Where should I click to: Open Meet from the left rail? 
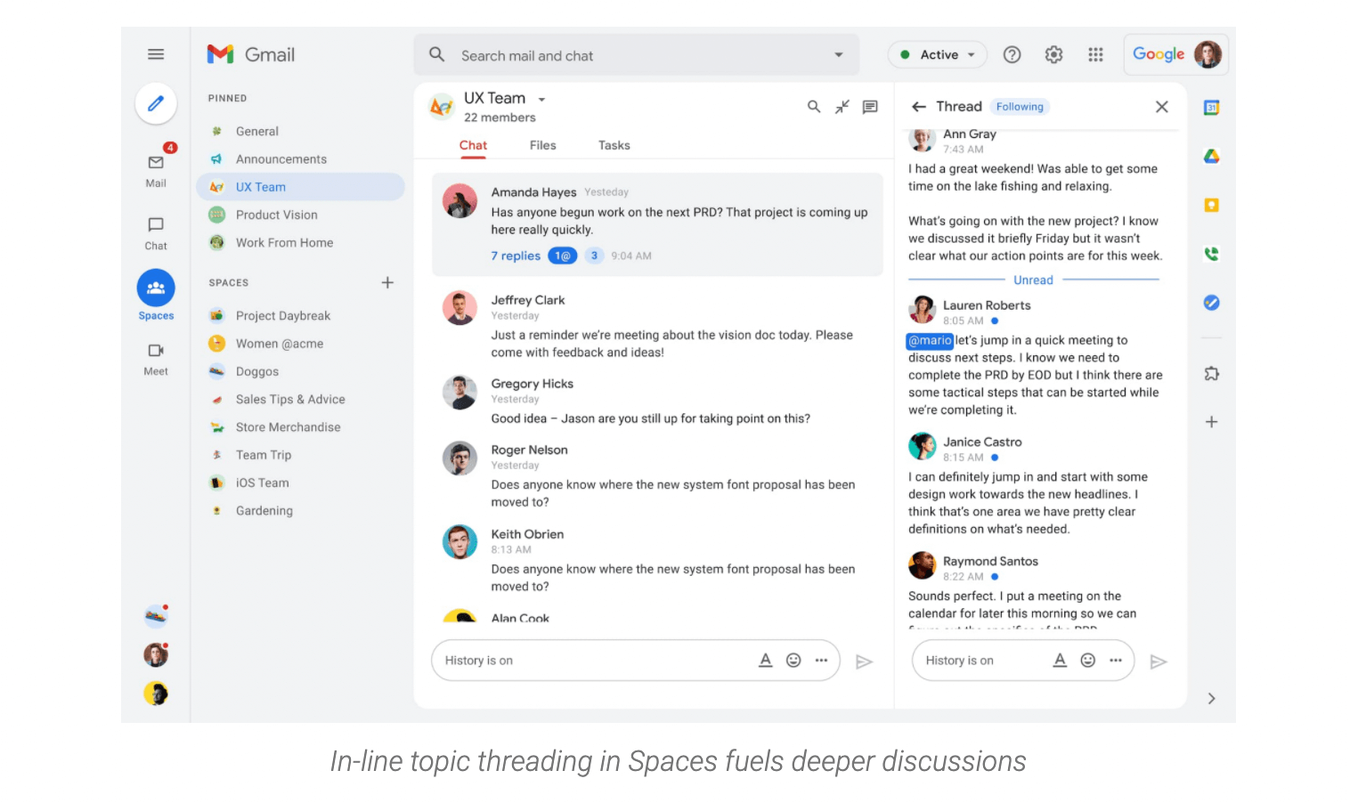pos(156,359)
